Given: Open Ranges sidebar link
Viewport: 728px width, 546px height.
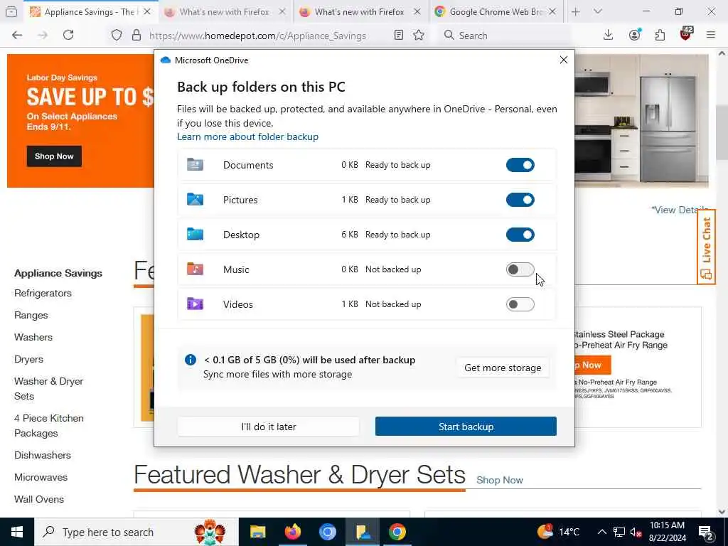Looking at the screenshot, I should tap(31, 315).
